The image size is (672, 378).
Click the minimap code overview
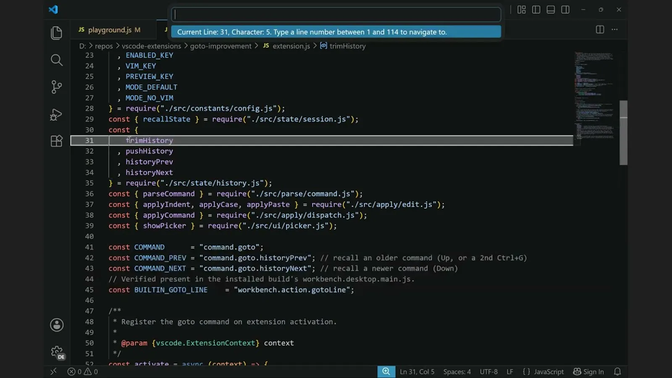(x=596, y=96)
